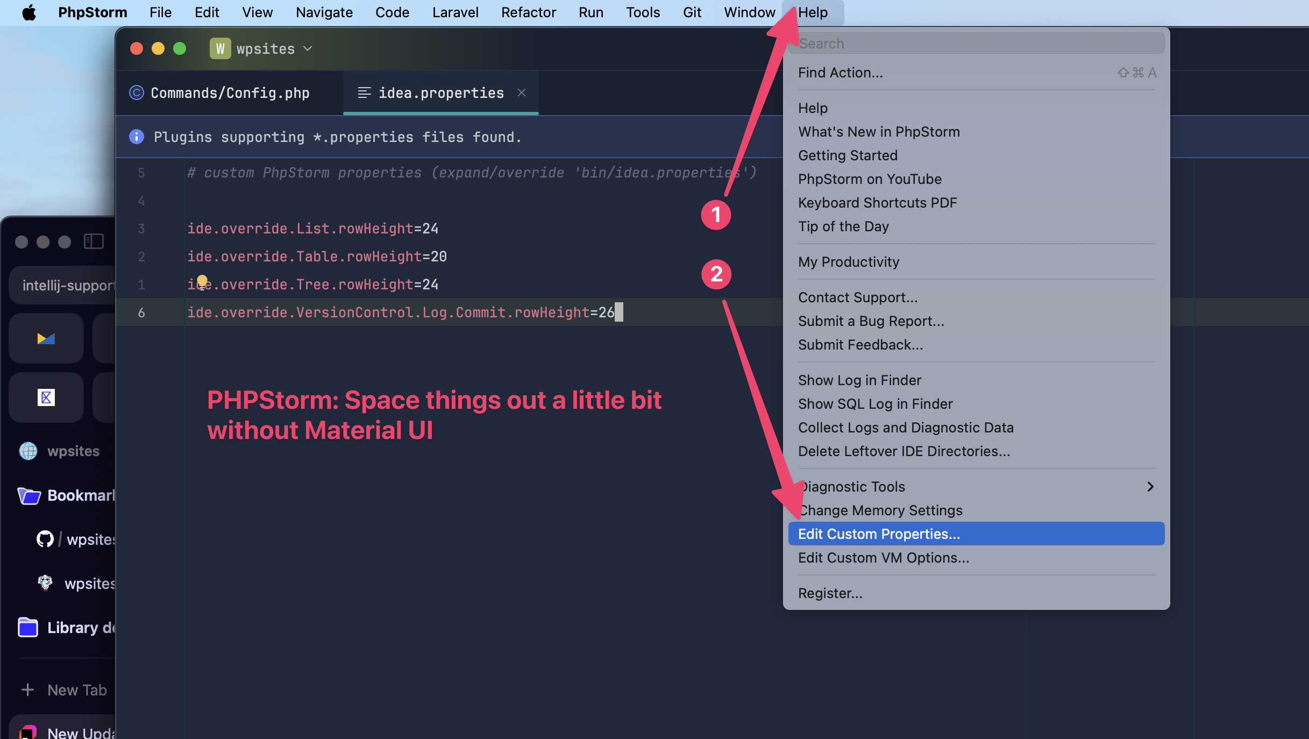This screenshot has height=739, width=1309.
Task: Select Getting Started
Action: click(x=976, y=155)
